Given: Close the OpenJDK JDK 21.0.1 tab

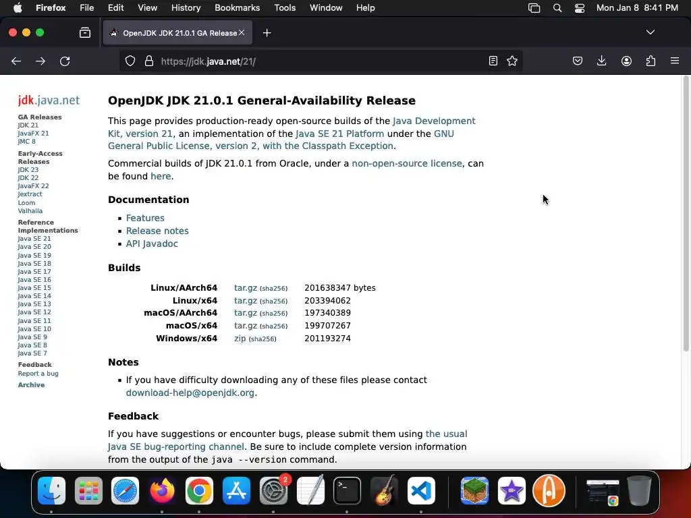Looking at the screenshot, I should (242, 32).
